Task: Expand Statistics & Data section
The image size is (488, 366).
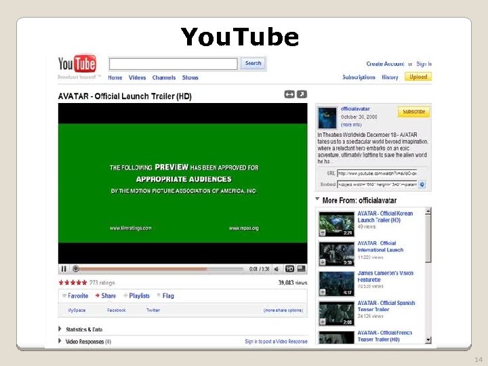Action: (x=81, y=329)
